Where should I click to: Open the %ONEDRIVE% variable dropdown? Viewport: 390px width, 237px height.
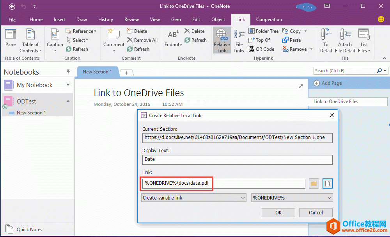tap(292, 198)
